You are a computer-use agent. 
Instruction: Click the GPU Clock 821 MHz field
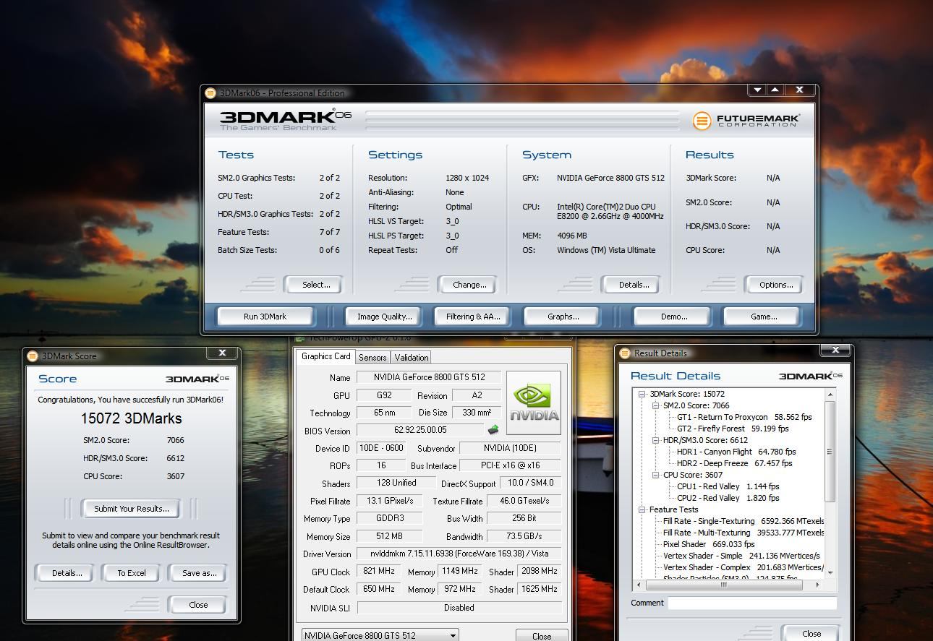click(x=379, y=571)
